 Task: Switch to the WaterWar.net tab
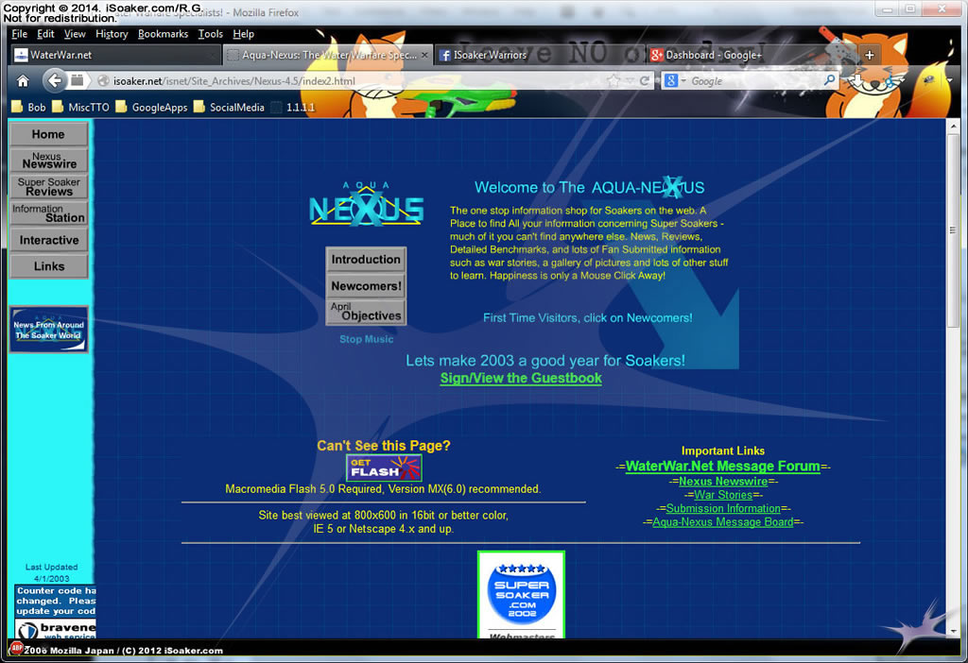click(x=115, y=55)
